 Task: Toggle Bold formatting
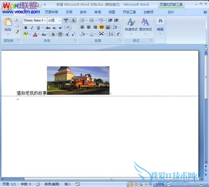(x=26, y=28)
